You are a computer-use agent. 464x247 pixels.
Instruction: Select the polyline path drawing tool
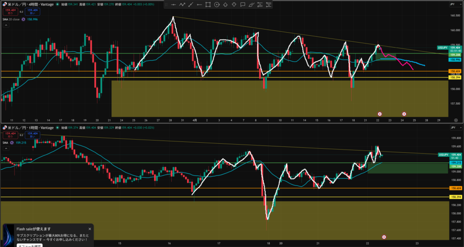pyautogui.click(x=182, y=5)
